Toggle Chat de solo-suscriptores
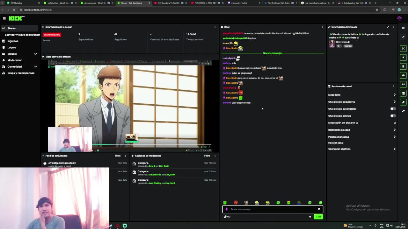408x229 pixels. pyautogui.click(x=393, y=109)
